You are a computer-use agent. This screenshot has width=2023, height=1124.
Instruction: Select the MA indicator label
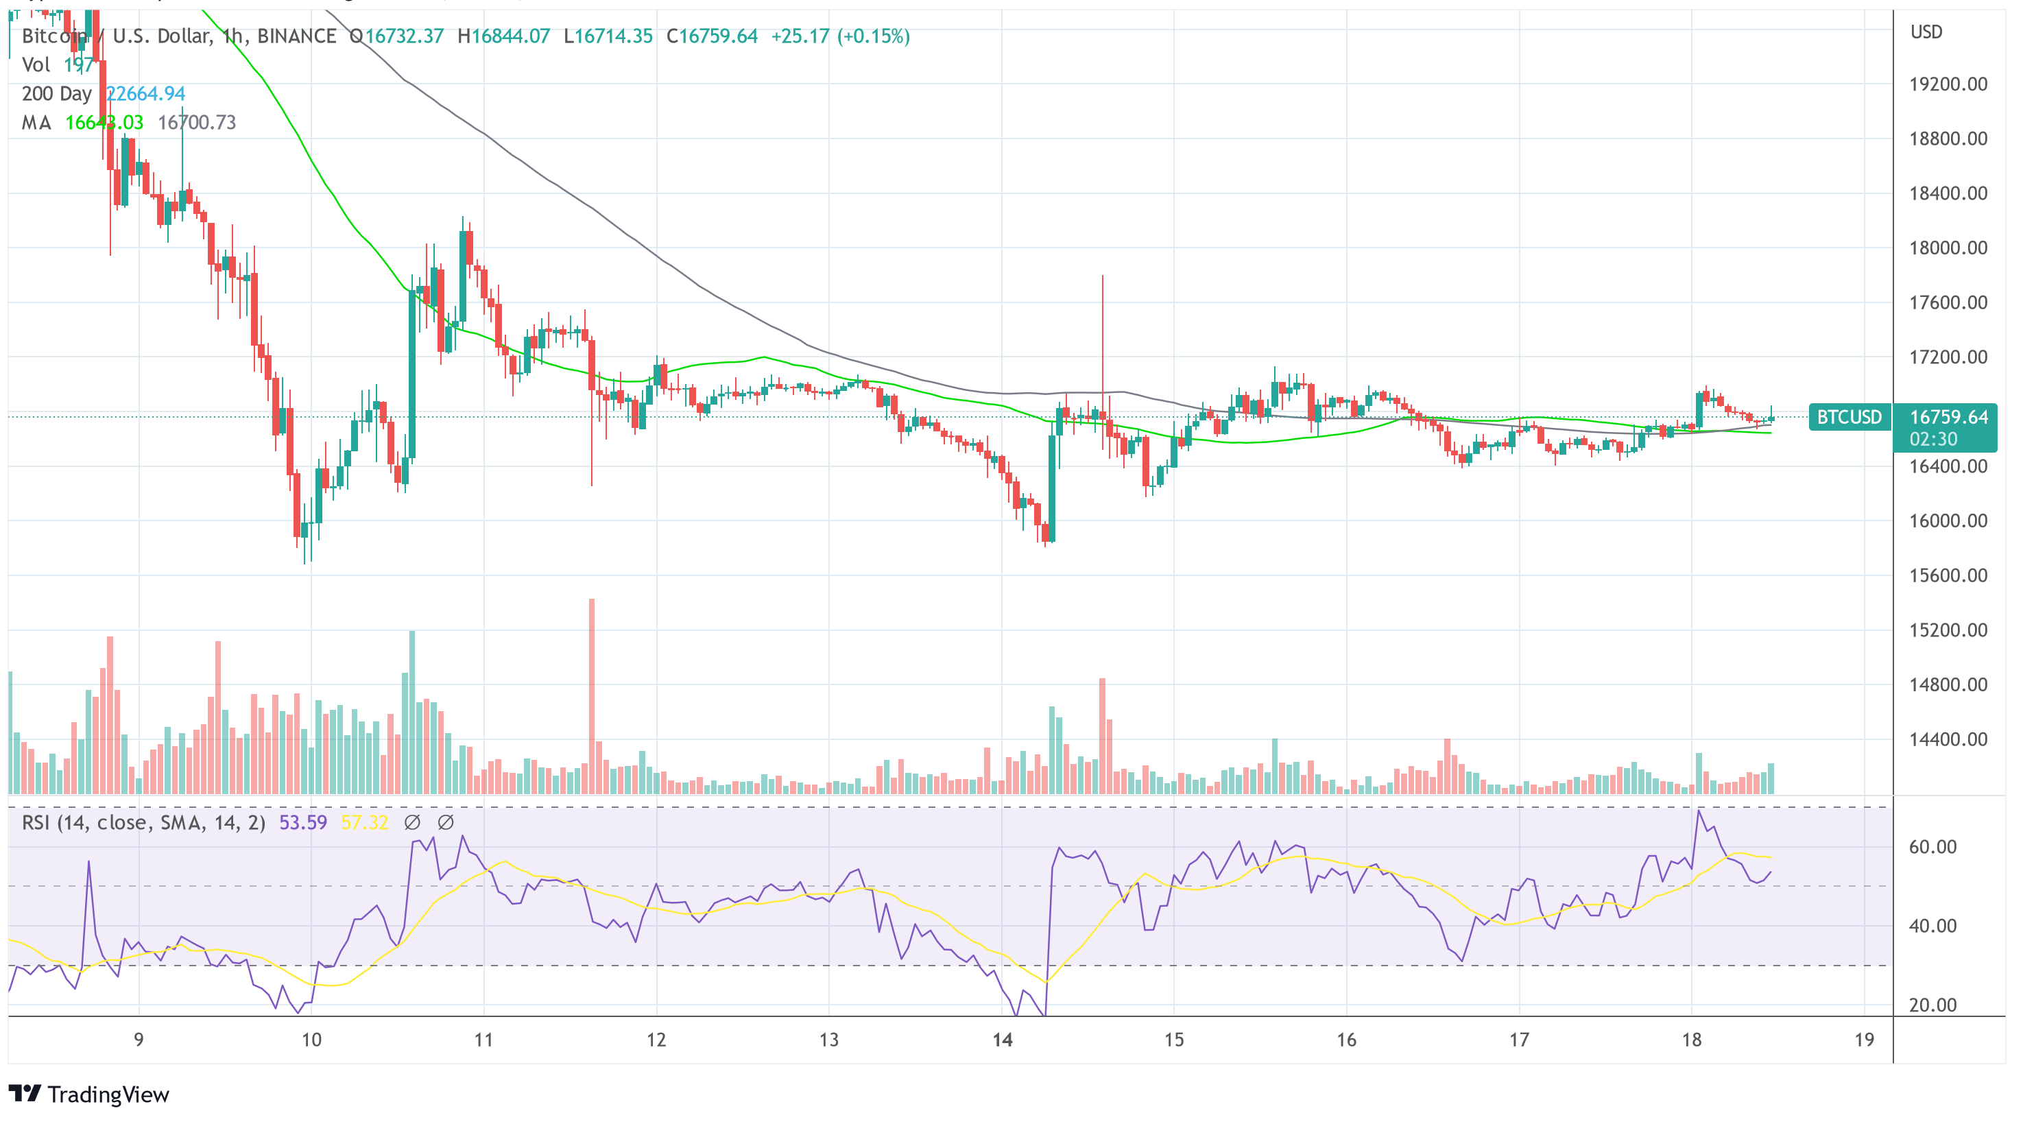pos(36,123)
